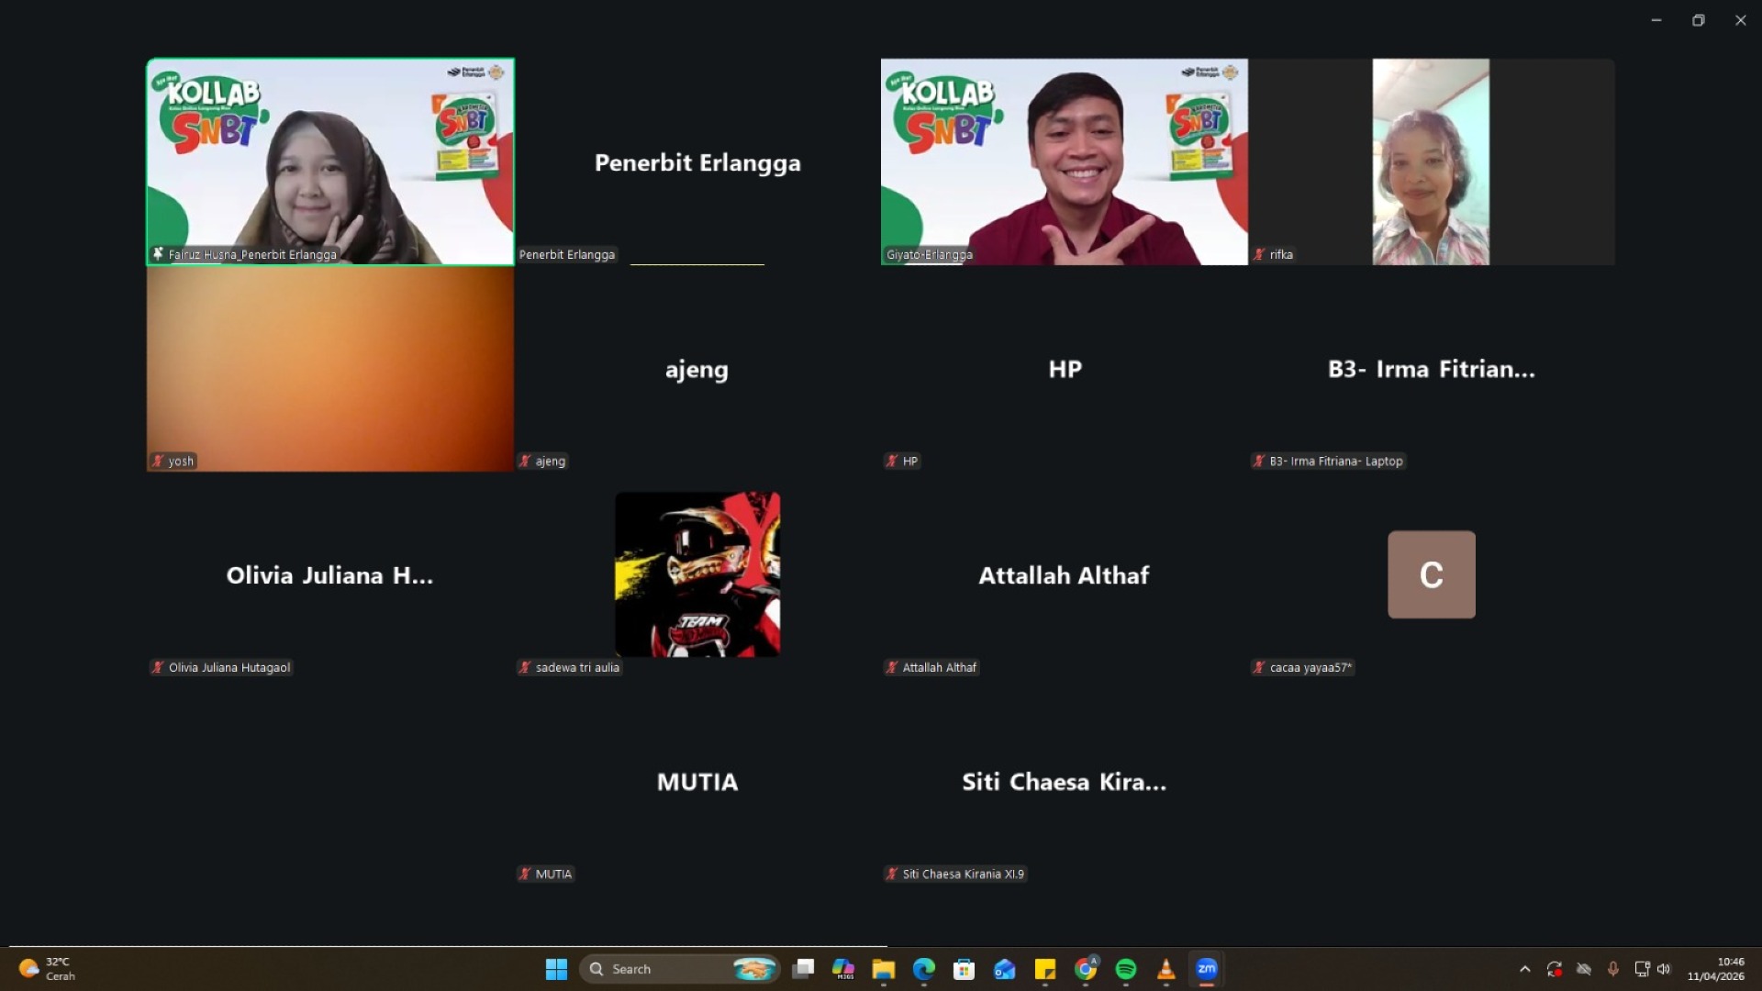
Task: Open Microsoft Edge from the taskbar
Action: pyautogui.click(x=923, y=969)
